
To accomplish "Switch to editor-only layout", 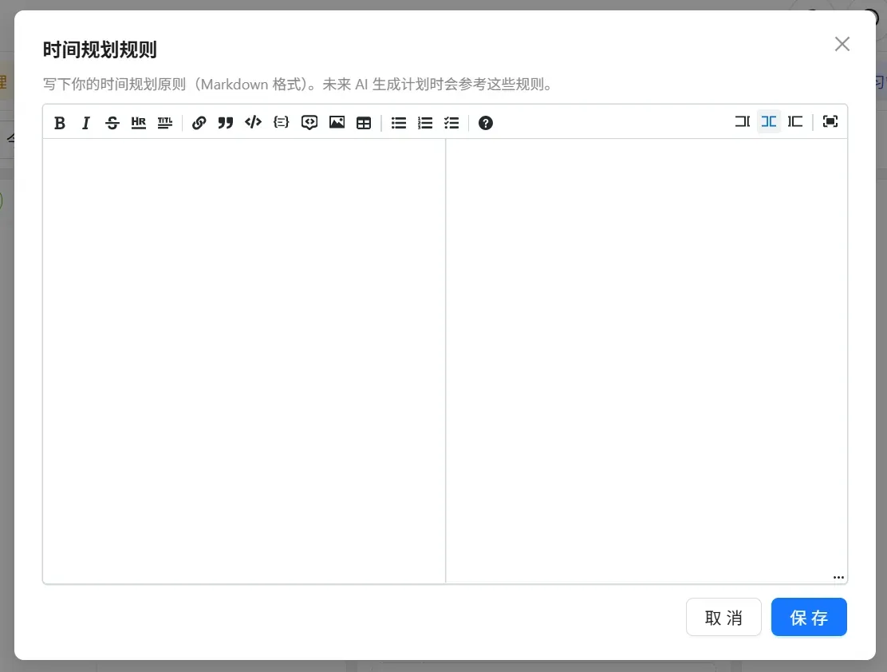I will point(742,122).
